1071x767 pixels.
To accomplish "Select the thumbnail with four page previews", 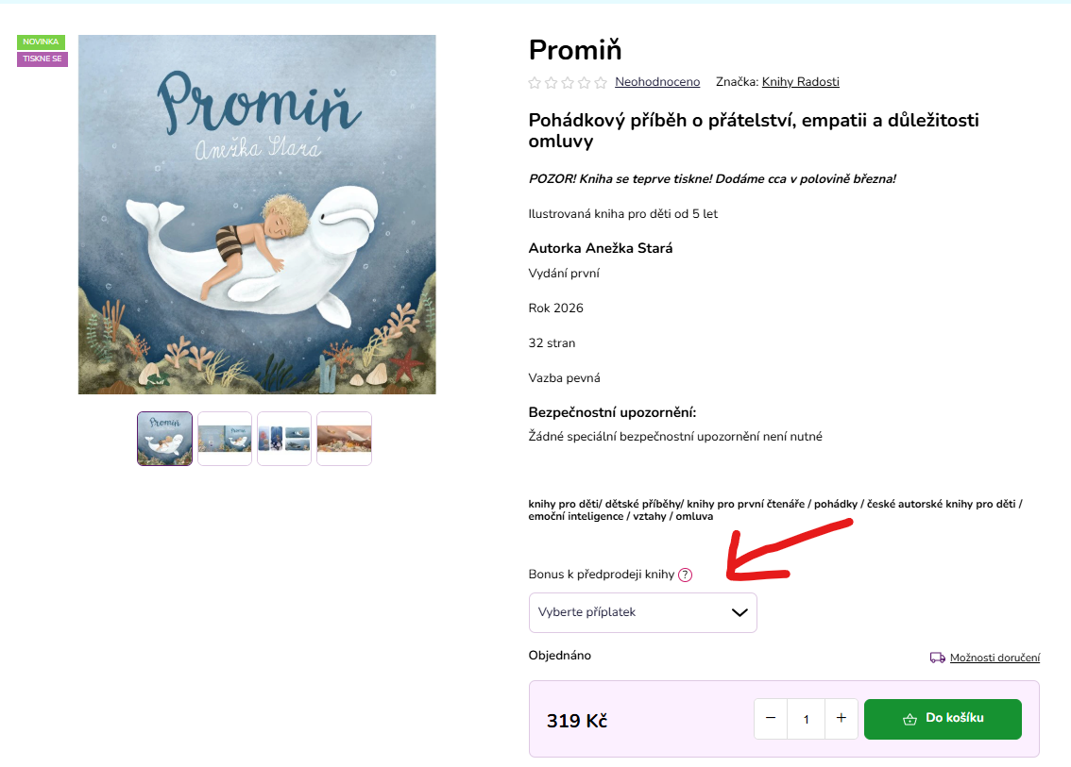I will point(284,439).
